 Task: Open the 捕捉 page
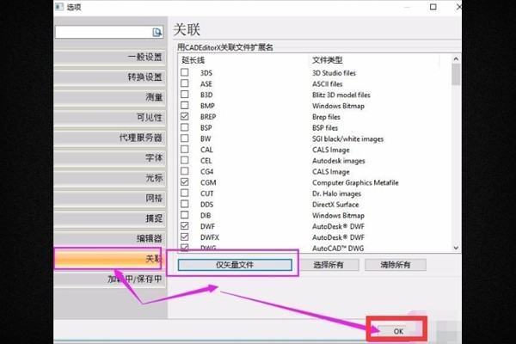(x=110, y=218)
